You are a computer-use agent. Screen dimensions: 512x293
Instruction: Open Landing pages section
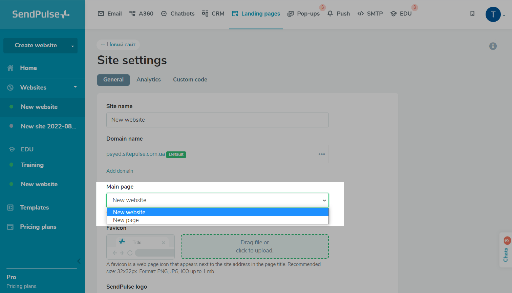point(256,14)
